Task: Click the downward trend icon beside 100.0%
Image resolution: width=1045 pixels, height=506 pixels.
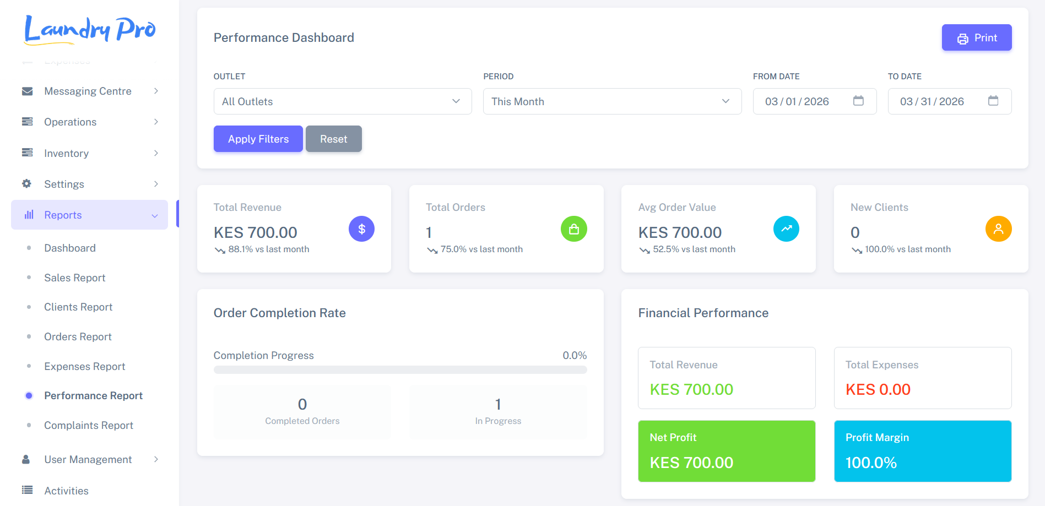Action: pyautogui.click(x=857, y=250)
